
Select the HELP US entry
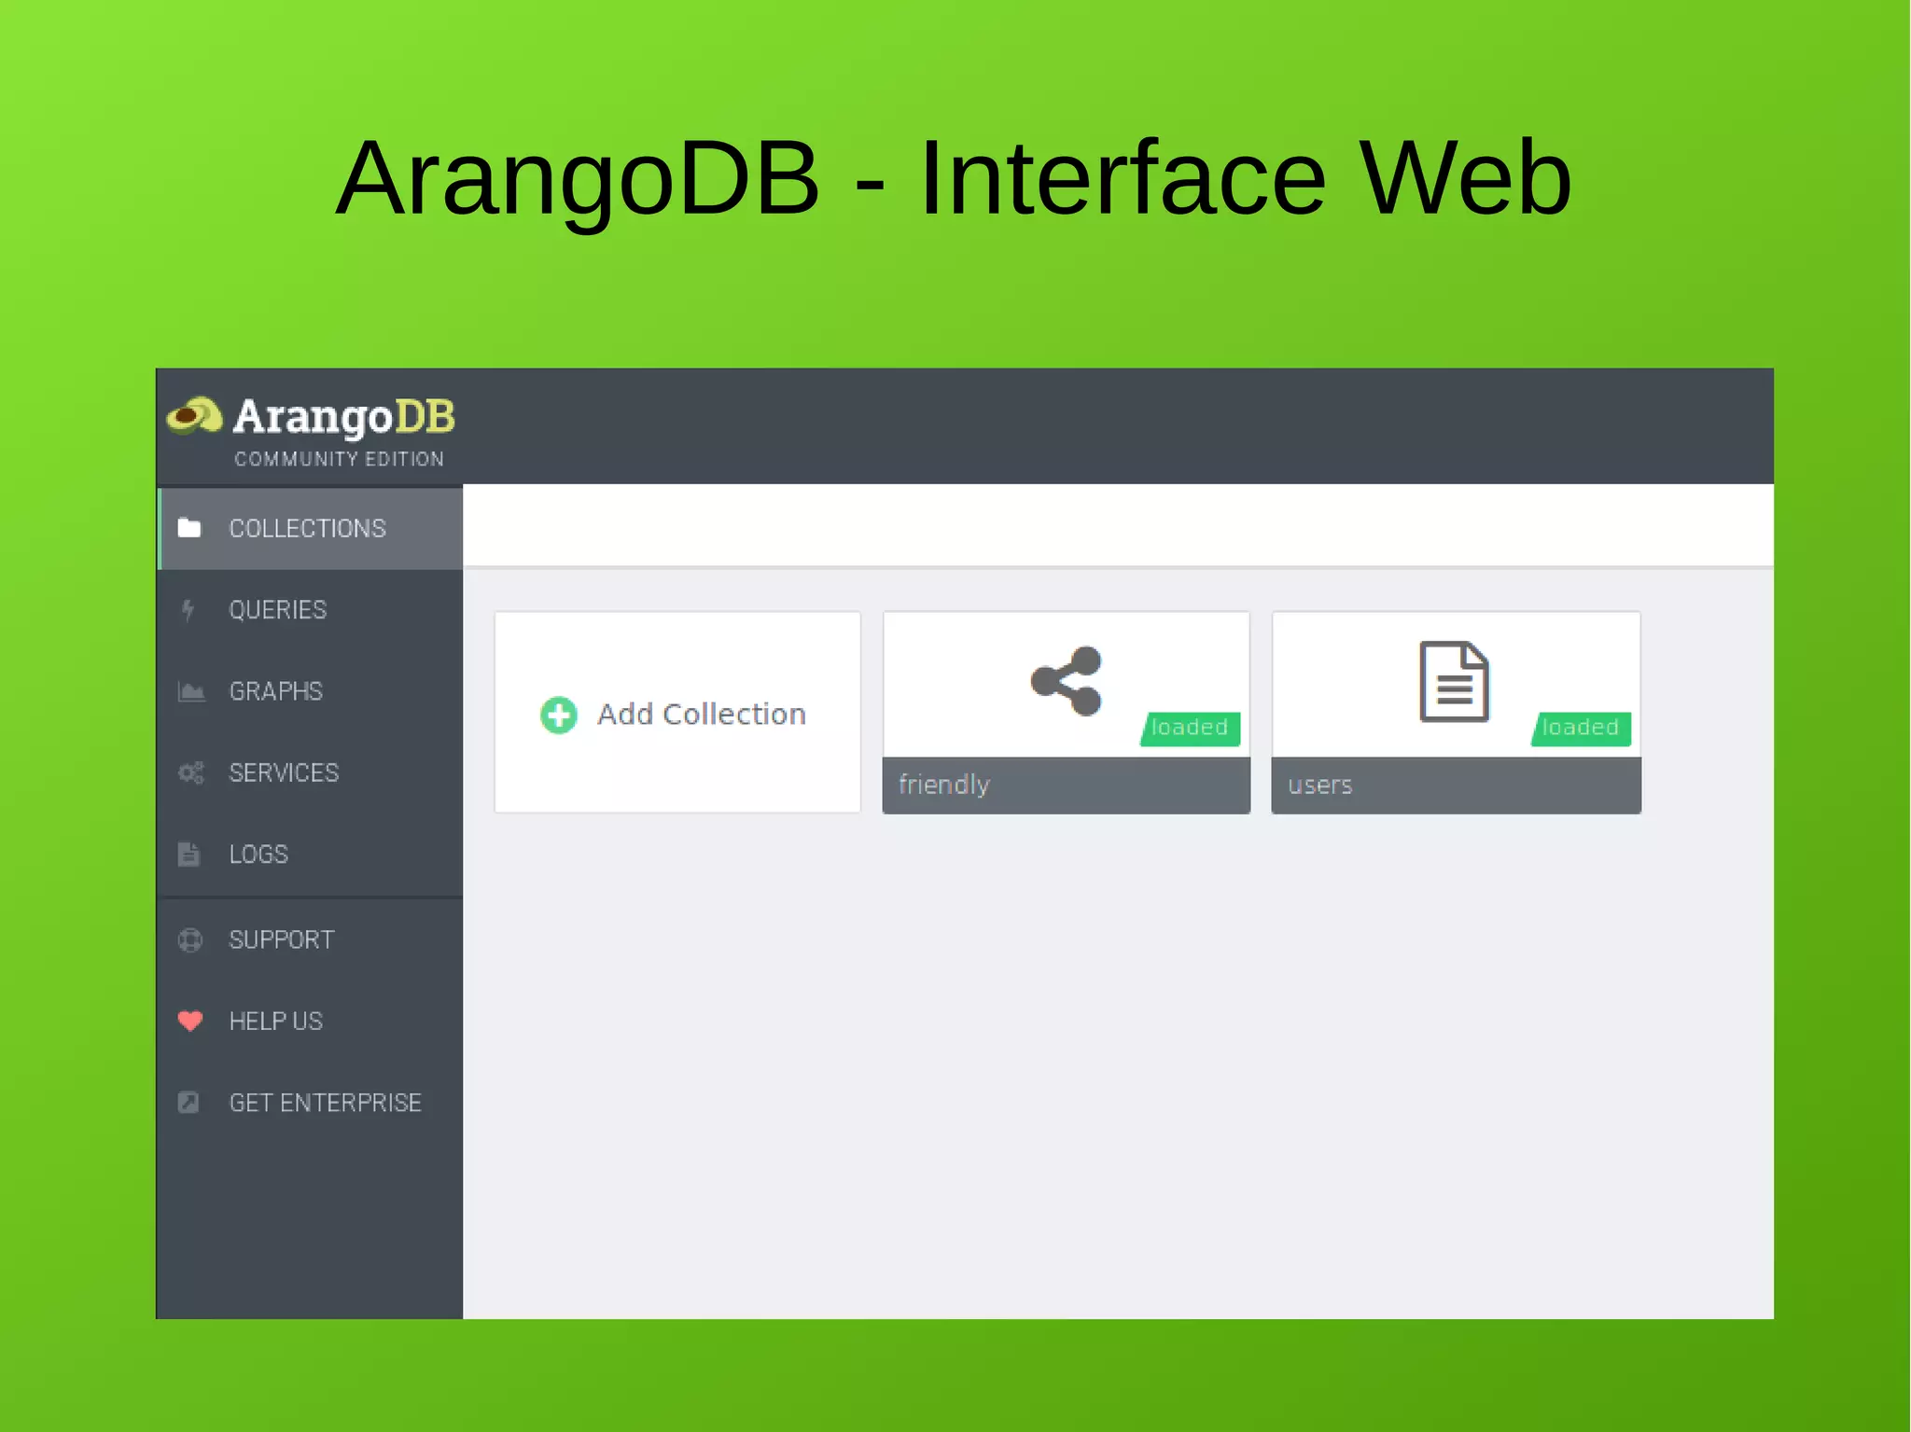(311, 1021)
